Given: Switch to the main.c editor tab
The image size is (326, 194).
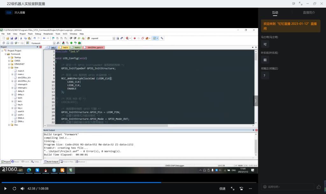Looking at the screenshot, I should 77,48.
